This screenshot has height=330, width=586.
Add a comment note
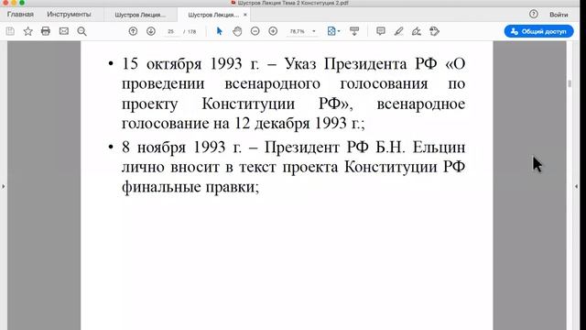click(x=381, y=31)
